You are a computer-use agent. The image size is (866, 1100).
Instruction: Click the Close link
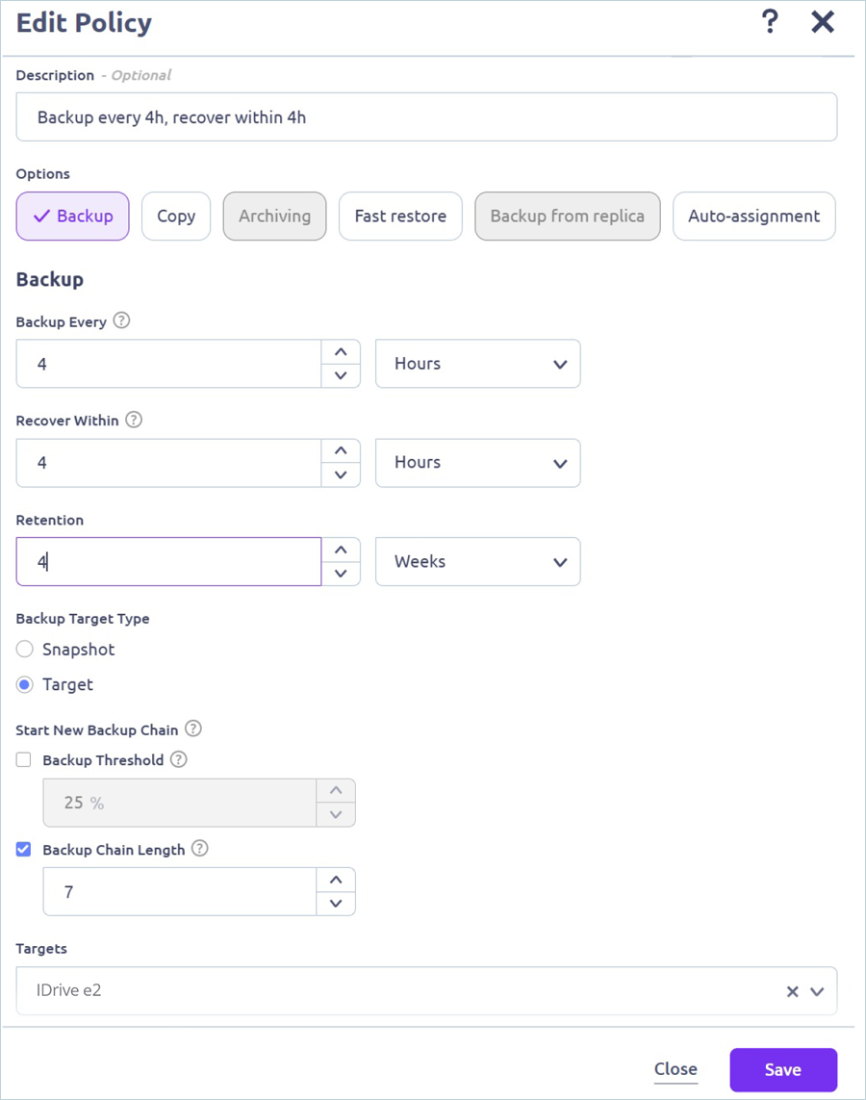675,1069
